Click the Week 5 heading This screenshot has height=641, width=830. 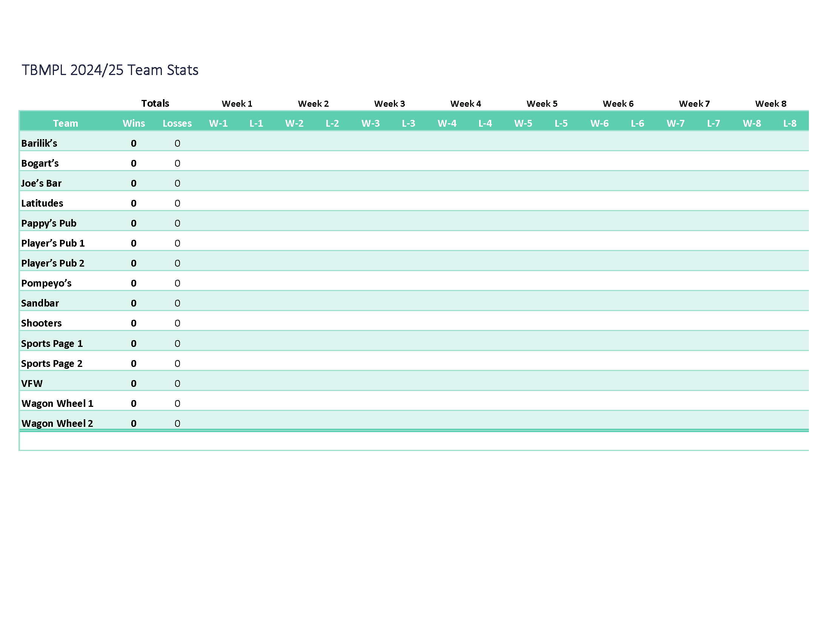[x=542, y=104]
